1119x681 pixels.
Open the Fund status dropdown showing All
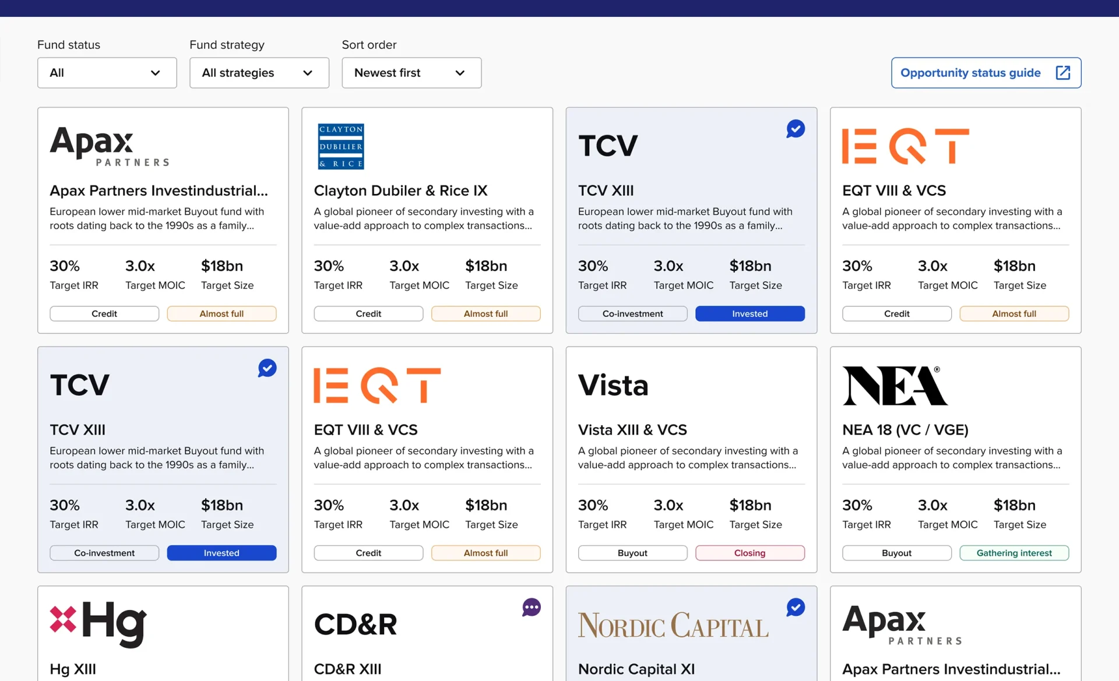tap(107, 73)
